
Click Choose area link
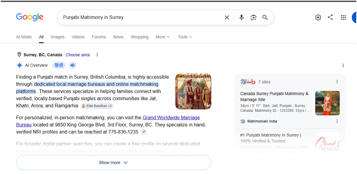78,55
